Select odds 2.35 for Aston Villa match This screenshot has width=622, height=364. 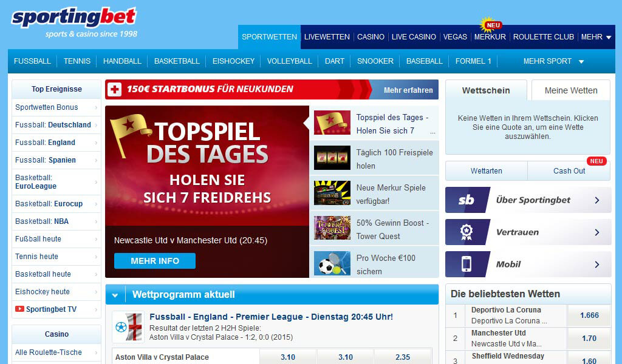(x=403, y=357)
